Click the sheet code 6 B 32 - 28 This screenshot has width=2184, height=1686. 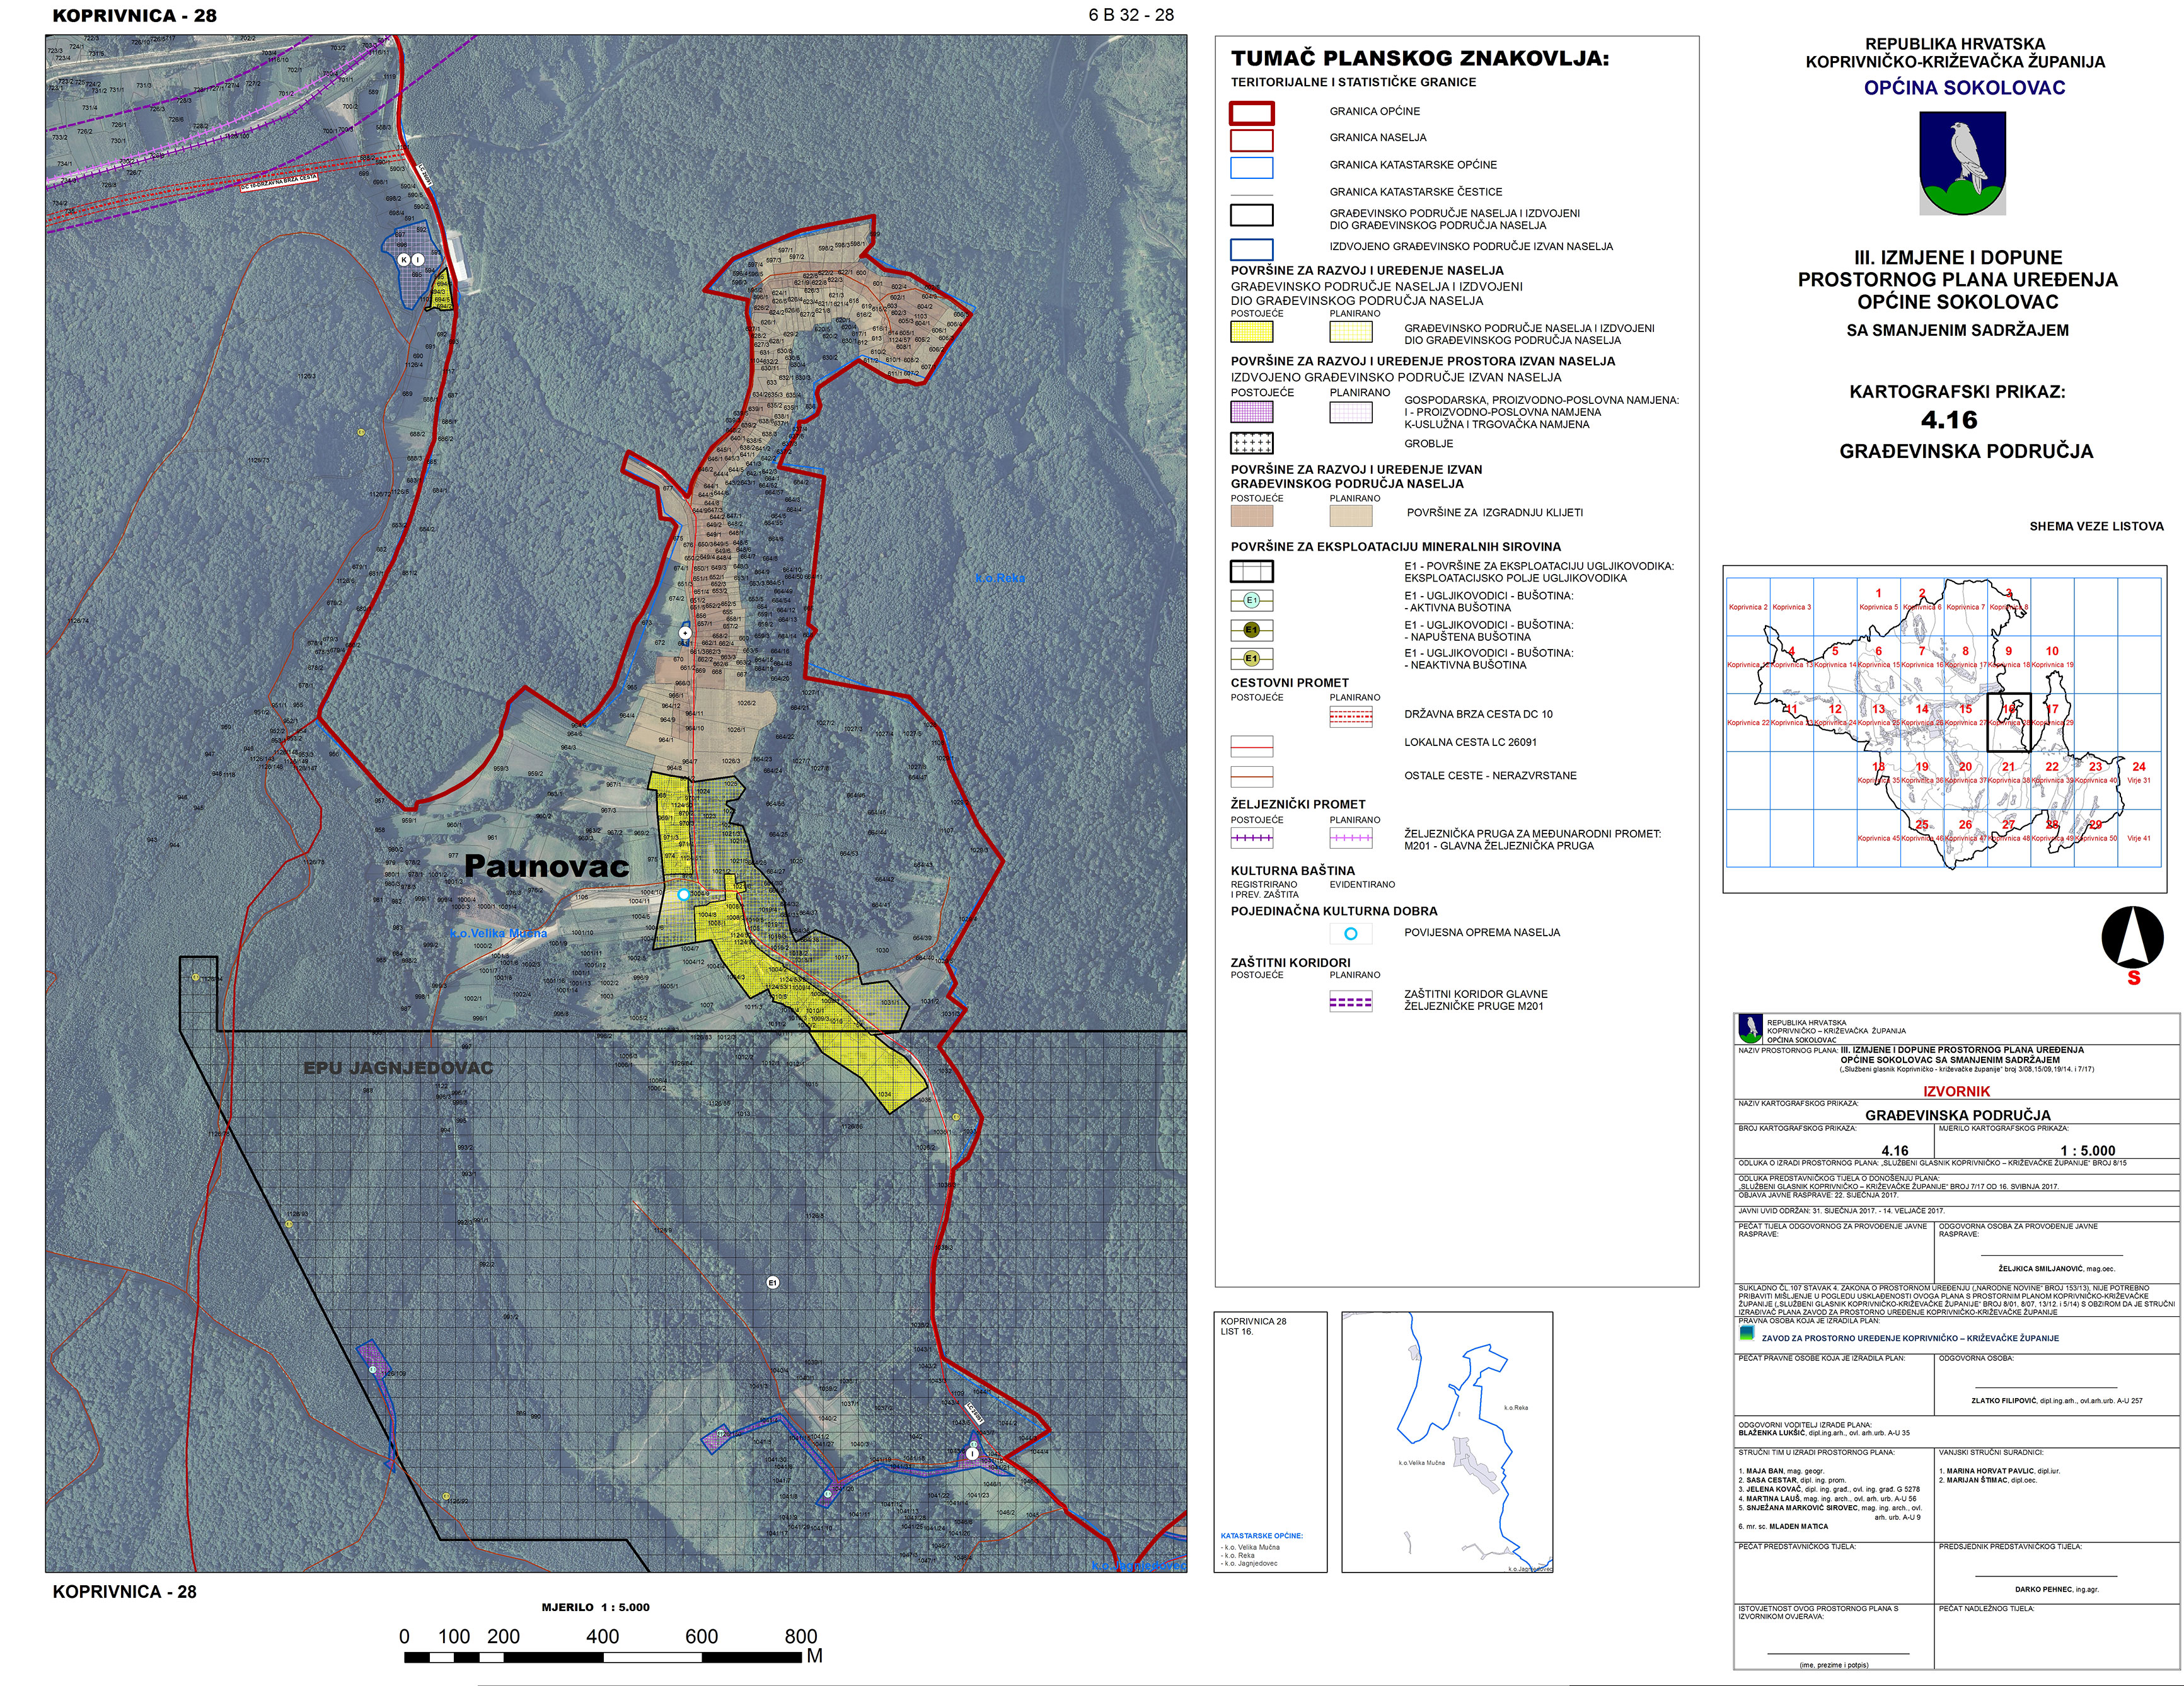[x=1131, y=15]
